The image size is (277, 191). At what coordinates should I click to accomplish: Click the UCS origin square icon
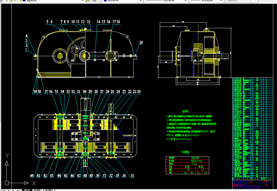(x=7, y=183)
